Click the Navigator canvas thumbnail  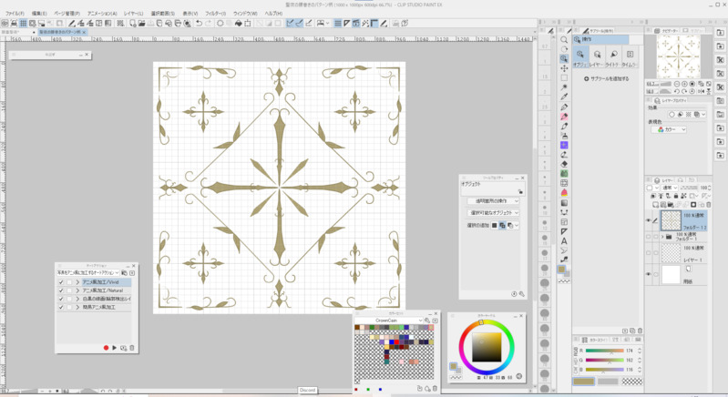pyautogui.click(x=678, y=57)
